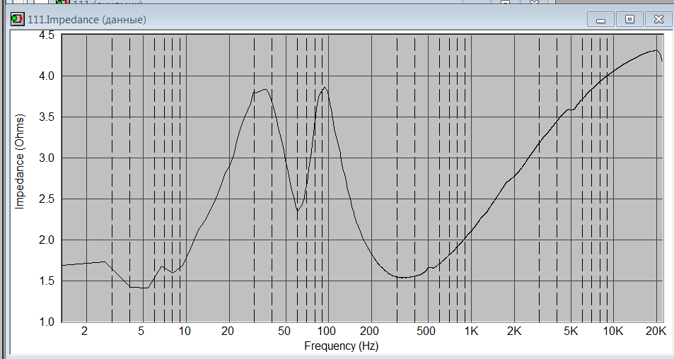Click the 'Frequency (Hz)' axis label

[342, 346]
